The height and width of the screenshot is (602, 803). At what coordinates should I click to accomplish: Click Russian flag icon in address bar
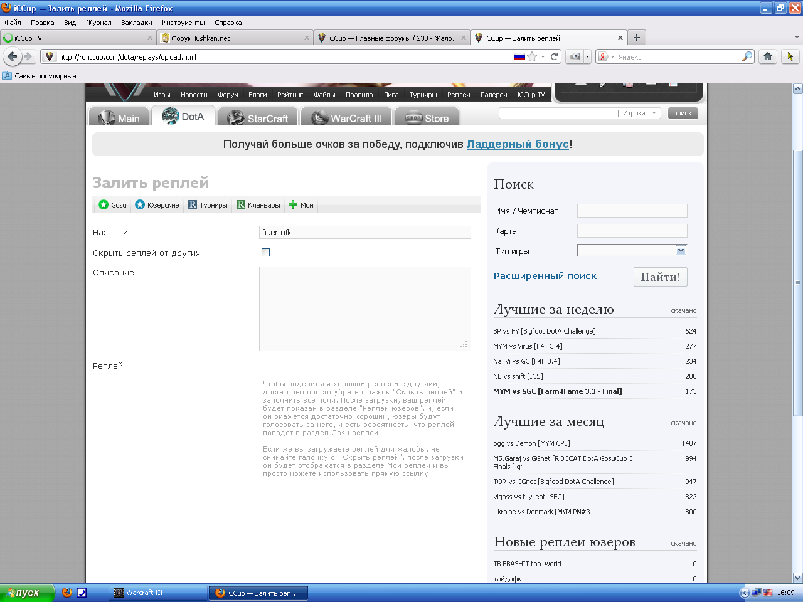pos(519,56)
